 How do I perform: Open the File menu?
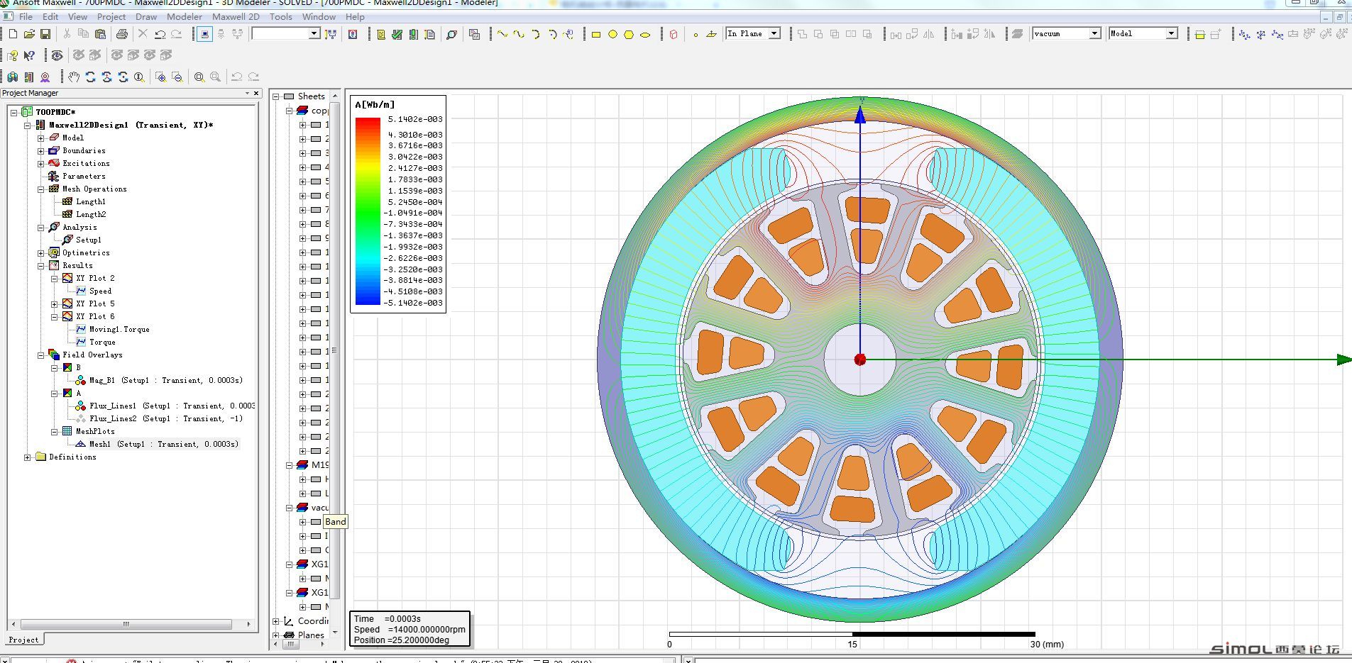[x=26, y=16]
